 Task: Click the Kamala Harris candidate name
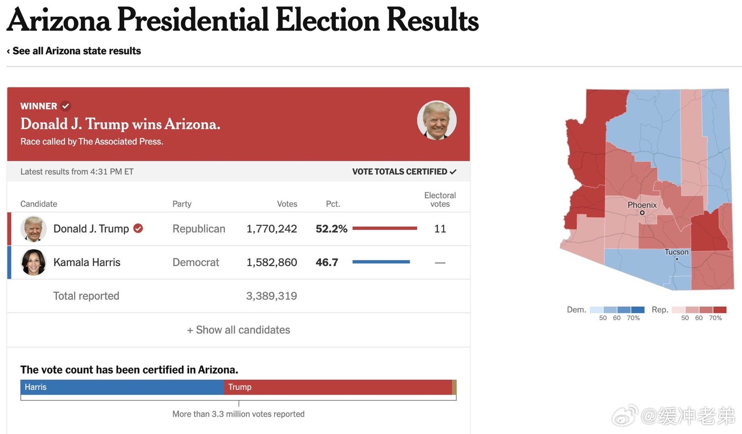pos(87,262)
